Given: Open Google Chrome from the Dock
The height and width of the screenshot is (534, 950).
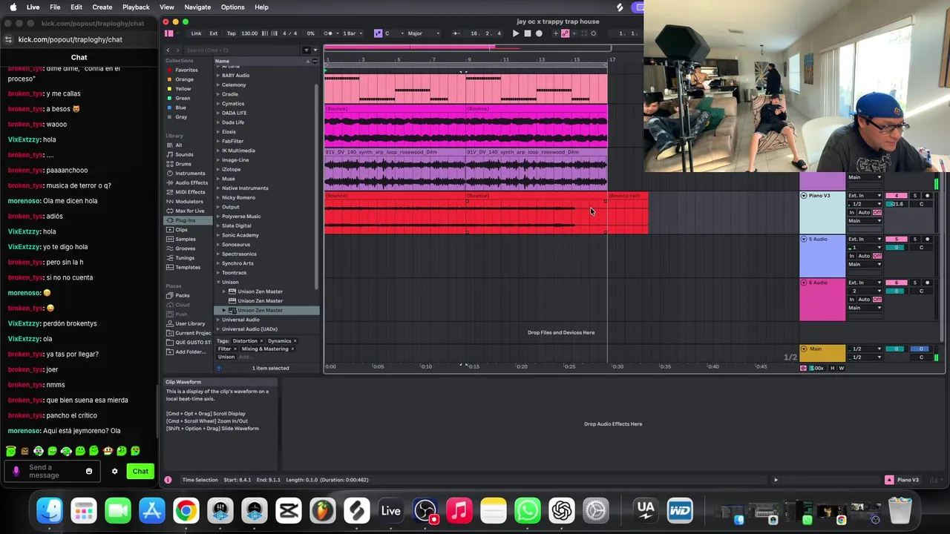Looking at the screenshot, I should coord(186,510).
